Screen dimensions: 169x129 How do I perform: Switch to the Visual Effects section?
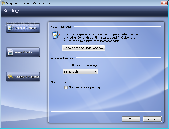pos(23,52)
